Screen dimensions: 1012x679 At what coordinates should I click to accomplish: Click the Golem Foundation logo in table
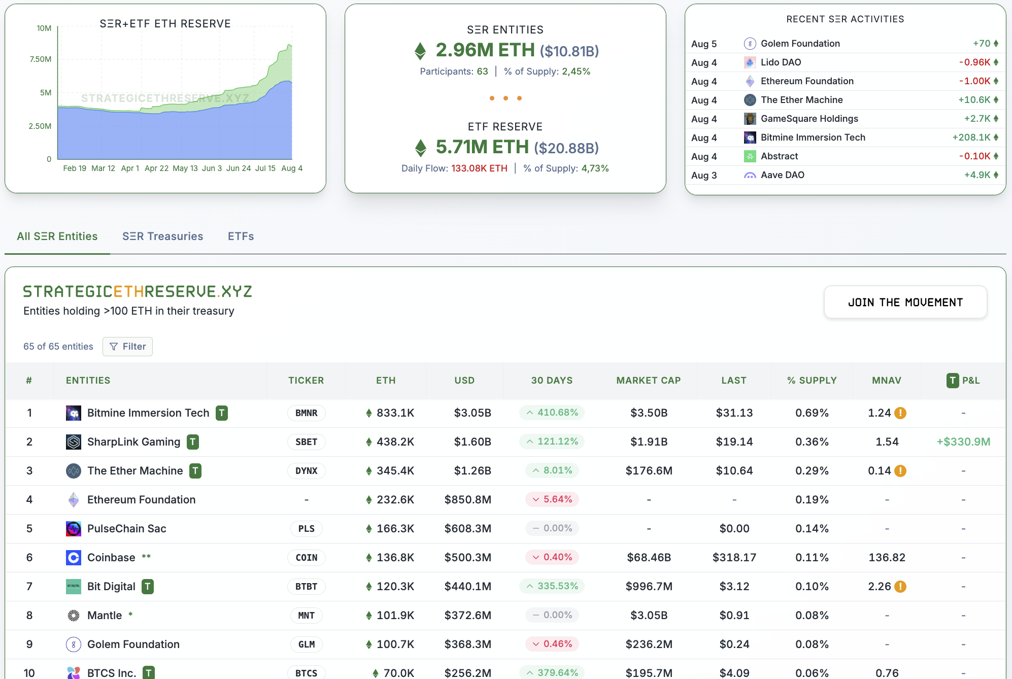click(x=74, y=644)
